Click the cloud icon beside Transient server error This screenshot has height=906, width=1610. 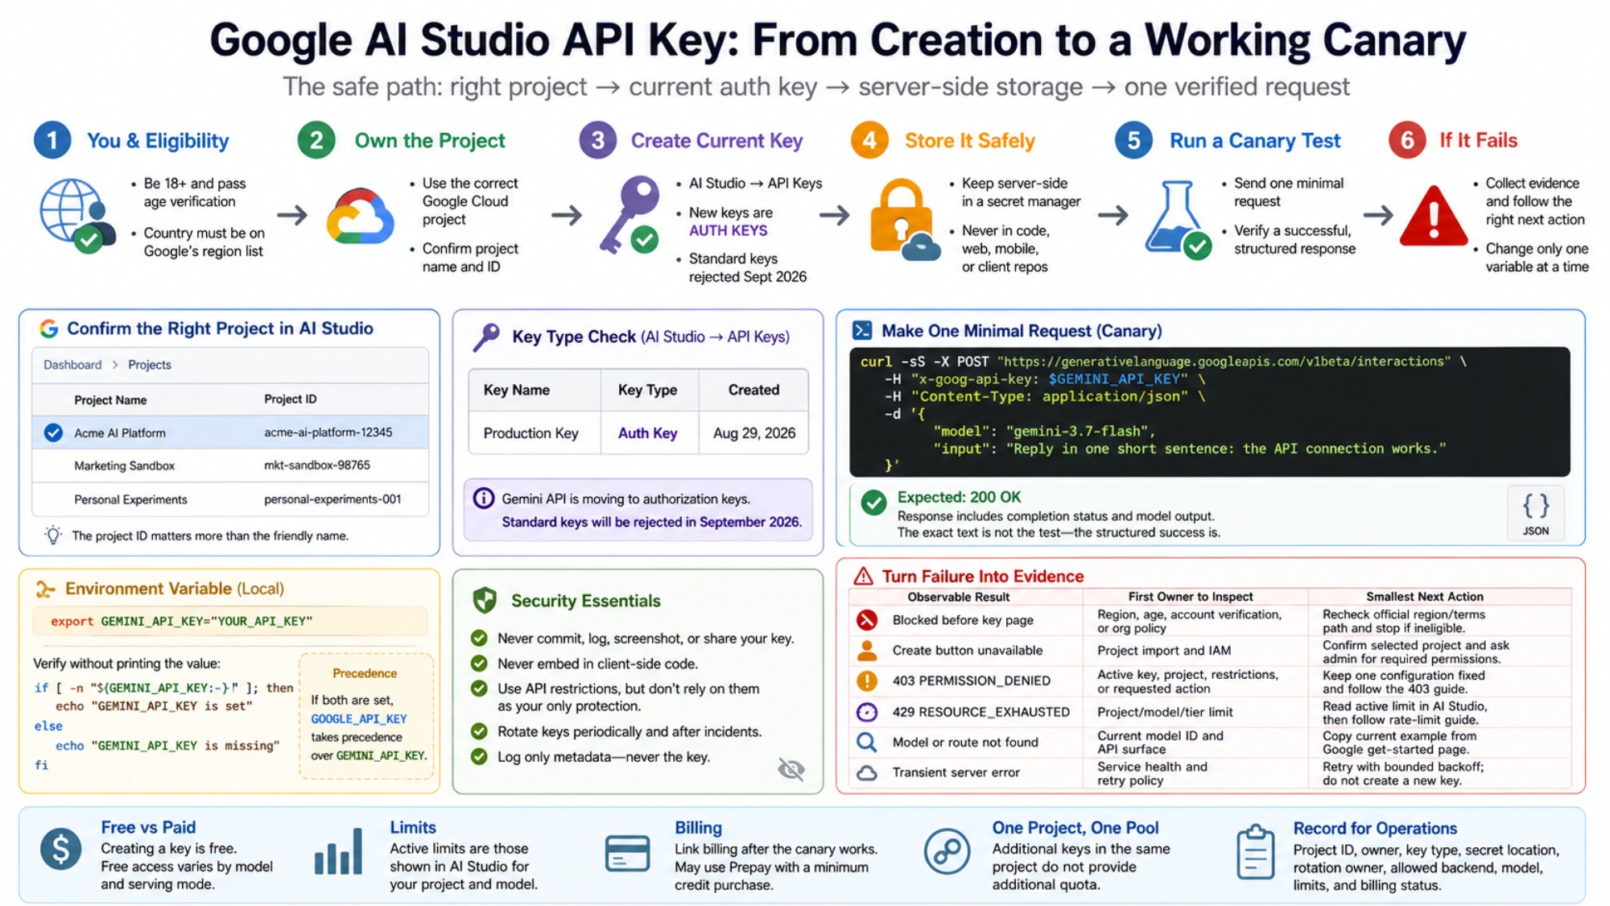pyautogui.click(x=866, y=772)
